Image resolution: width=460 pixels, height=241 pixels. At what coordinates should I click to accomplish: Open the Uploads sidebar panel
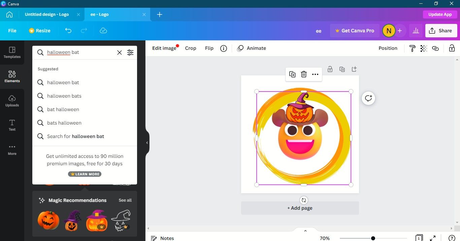(x=12, y=101)
